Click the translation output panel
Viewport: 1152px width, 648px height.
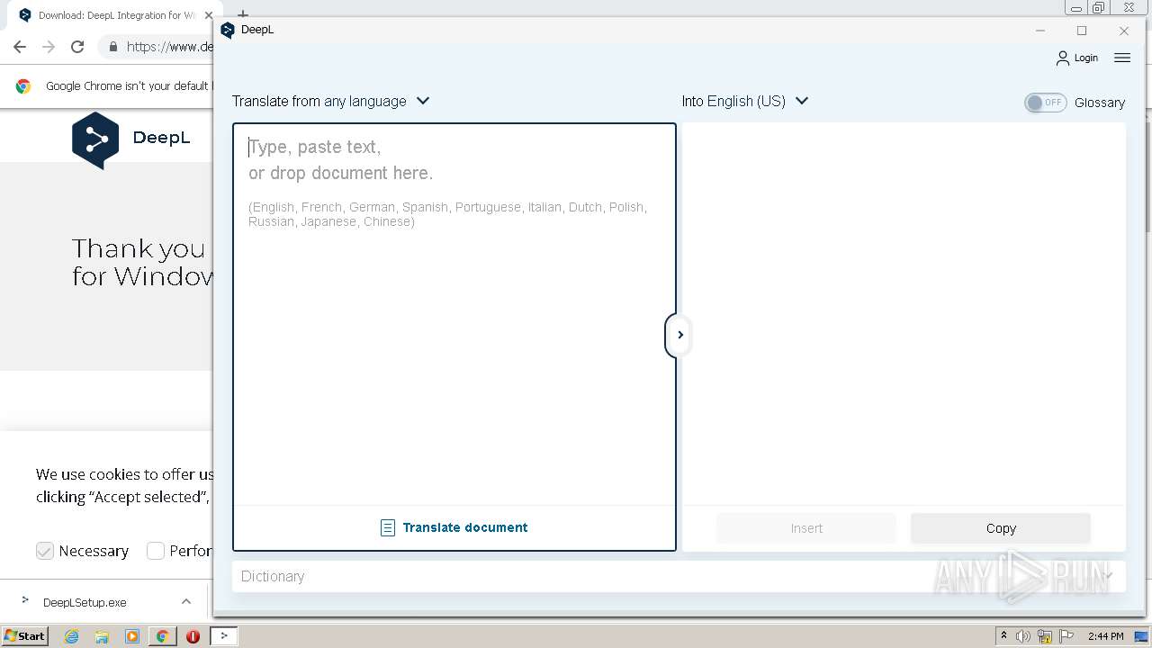(904, 315)
